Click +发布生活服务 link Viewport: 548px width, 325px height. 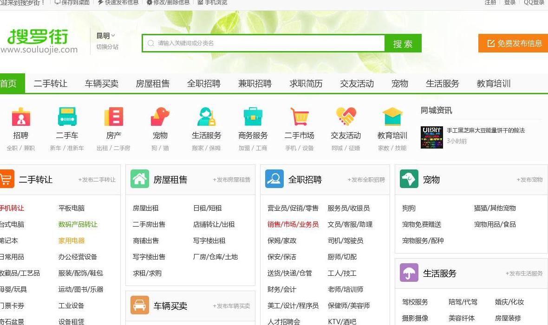tap(524, 273)
